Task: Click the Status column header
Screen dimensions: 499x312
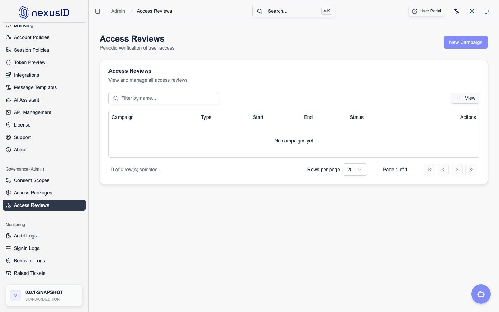Action: (x=357, y=117)
